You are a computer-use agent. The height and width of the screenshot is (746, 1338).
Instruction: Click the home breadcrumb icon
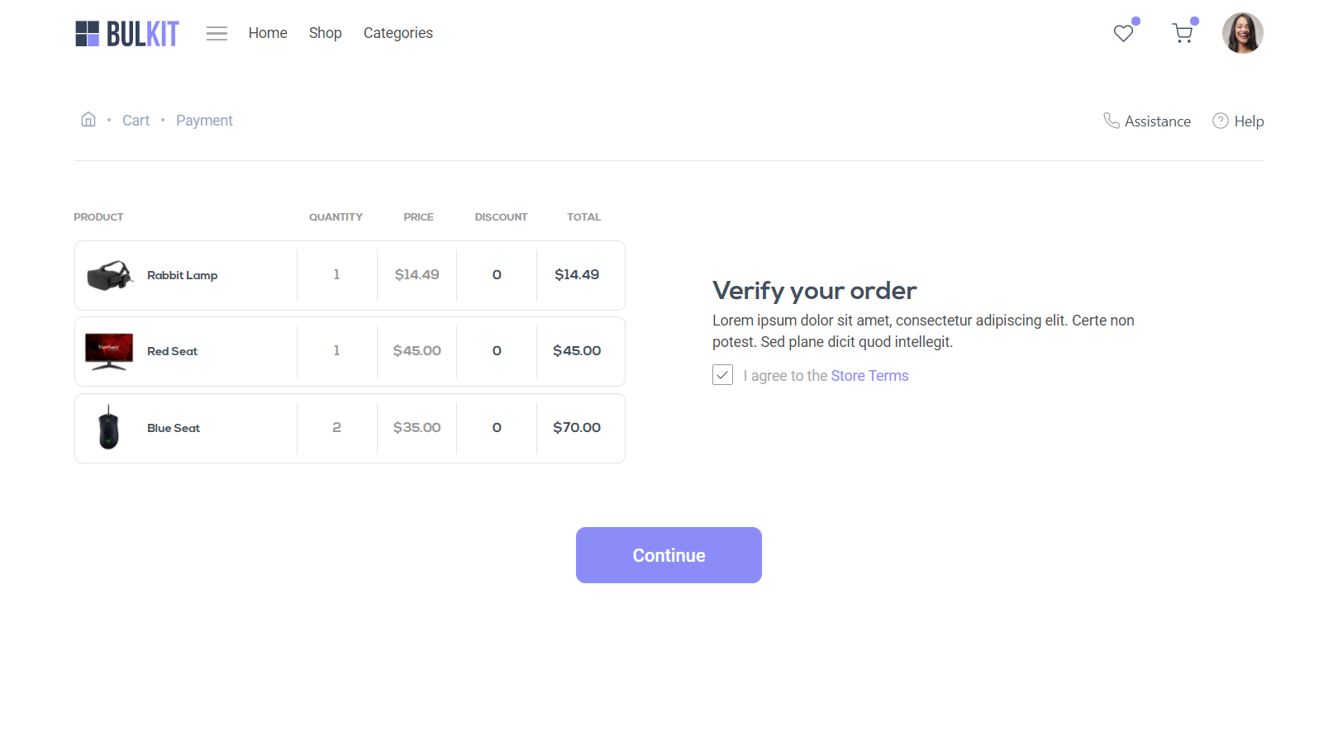(88, 120)
